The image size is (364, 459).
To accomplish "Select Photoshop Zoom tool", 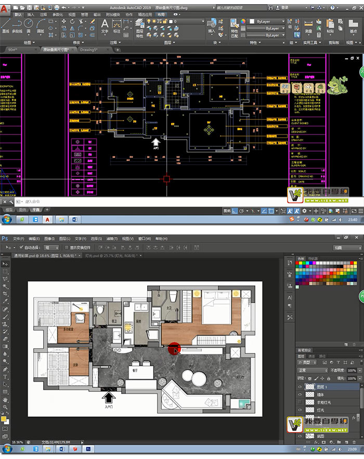I will [5, 407].
